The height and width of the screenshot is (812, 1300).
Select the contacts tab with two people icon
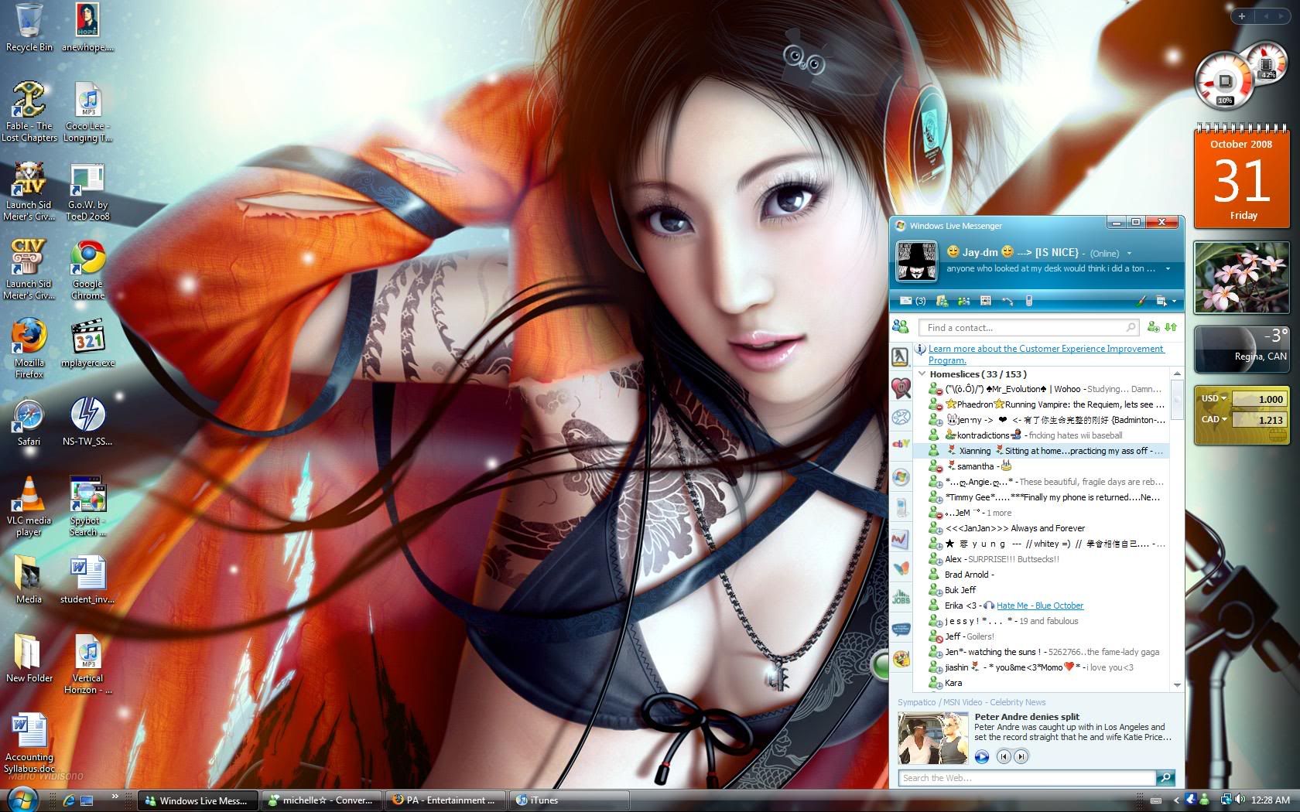click(x=900, y=326)
